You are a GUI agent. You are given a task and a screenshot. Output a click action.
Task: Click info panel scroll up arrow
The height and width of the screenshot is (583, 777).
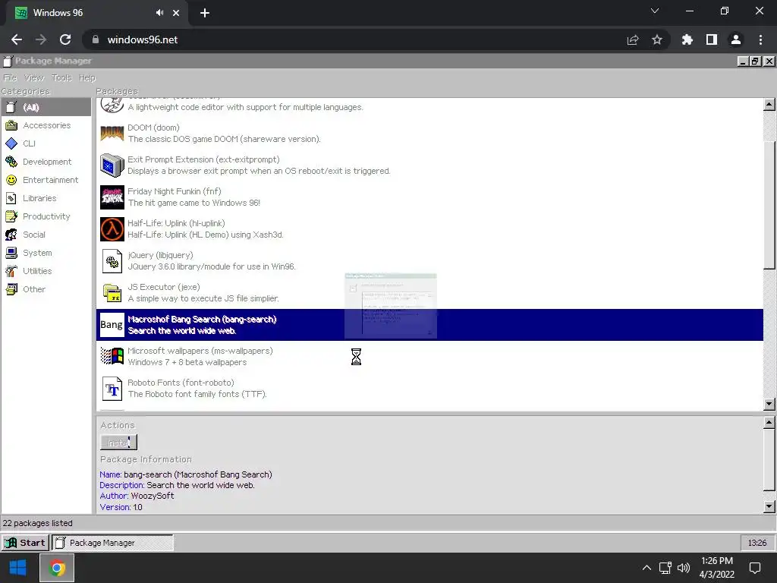click(x=769, y=422)
